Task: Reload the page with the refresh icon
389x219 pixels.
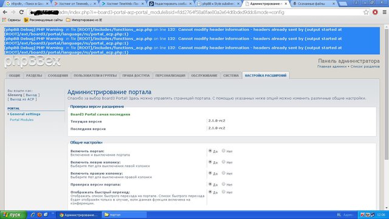Action: pyautogui.click(x=21, y=12)
